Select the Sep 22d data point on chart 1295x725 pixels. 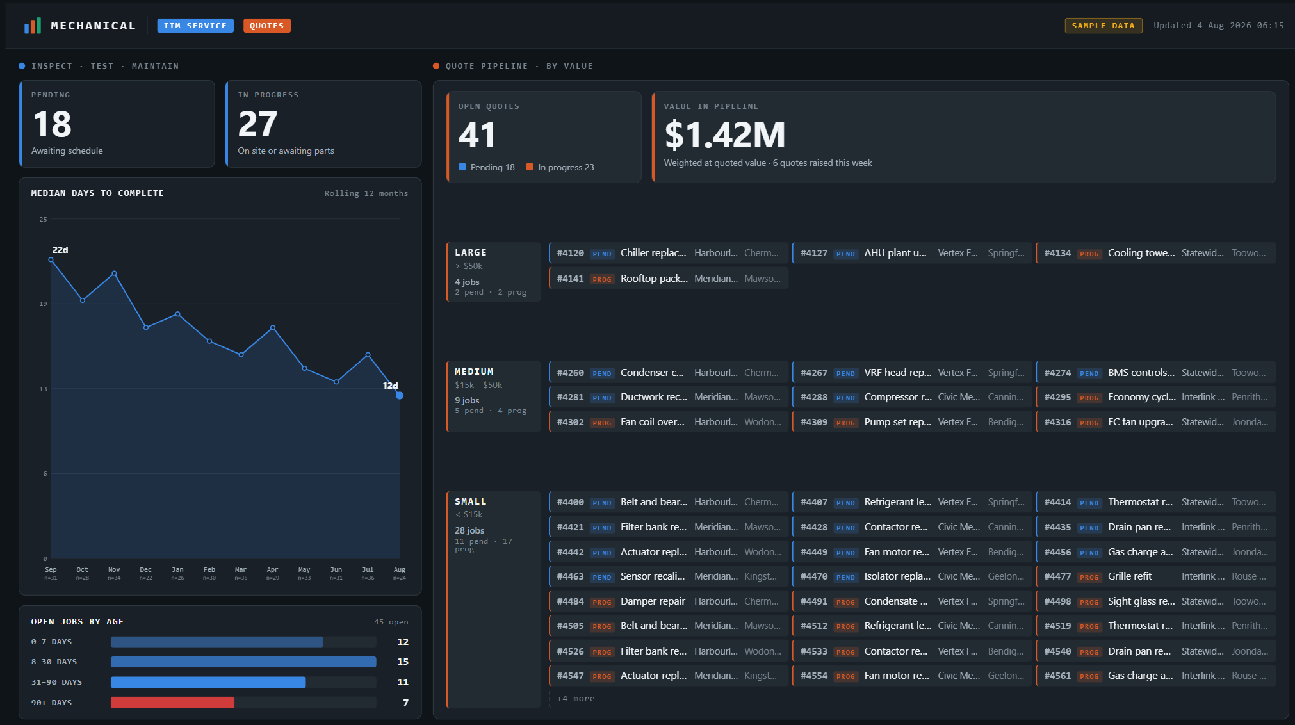coord(51,259)
